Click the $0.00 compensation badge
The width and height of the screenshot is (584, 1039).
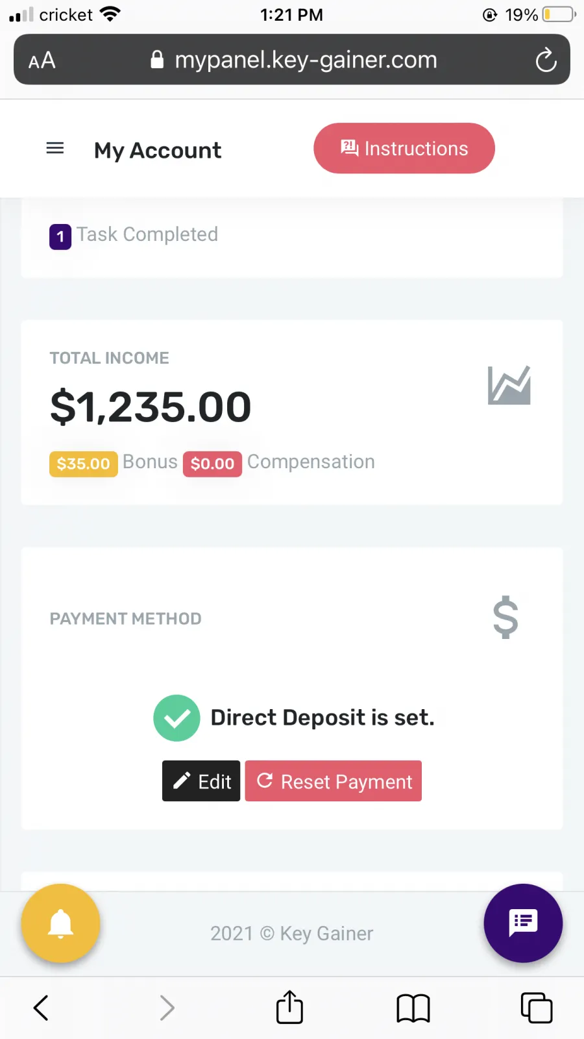(212, 464)
